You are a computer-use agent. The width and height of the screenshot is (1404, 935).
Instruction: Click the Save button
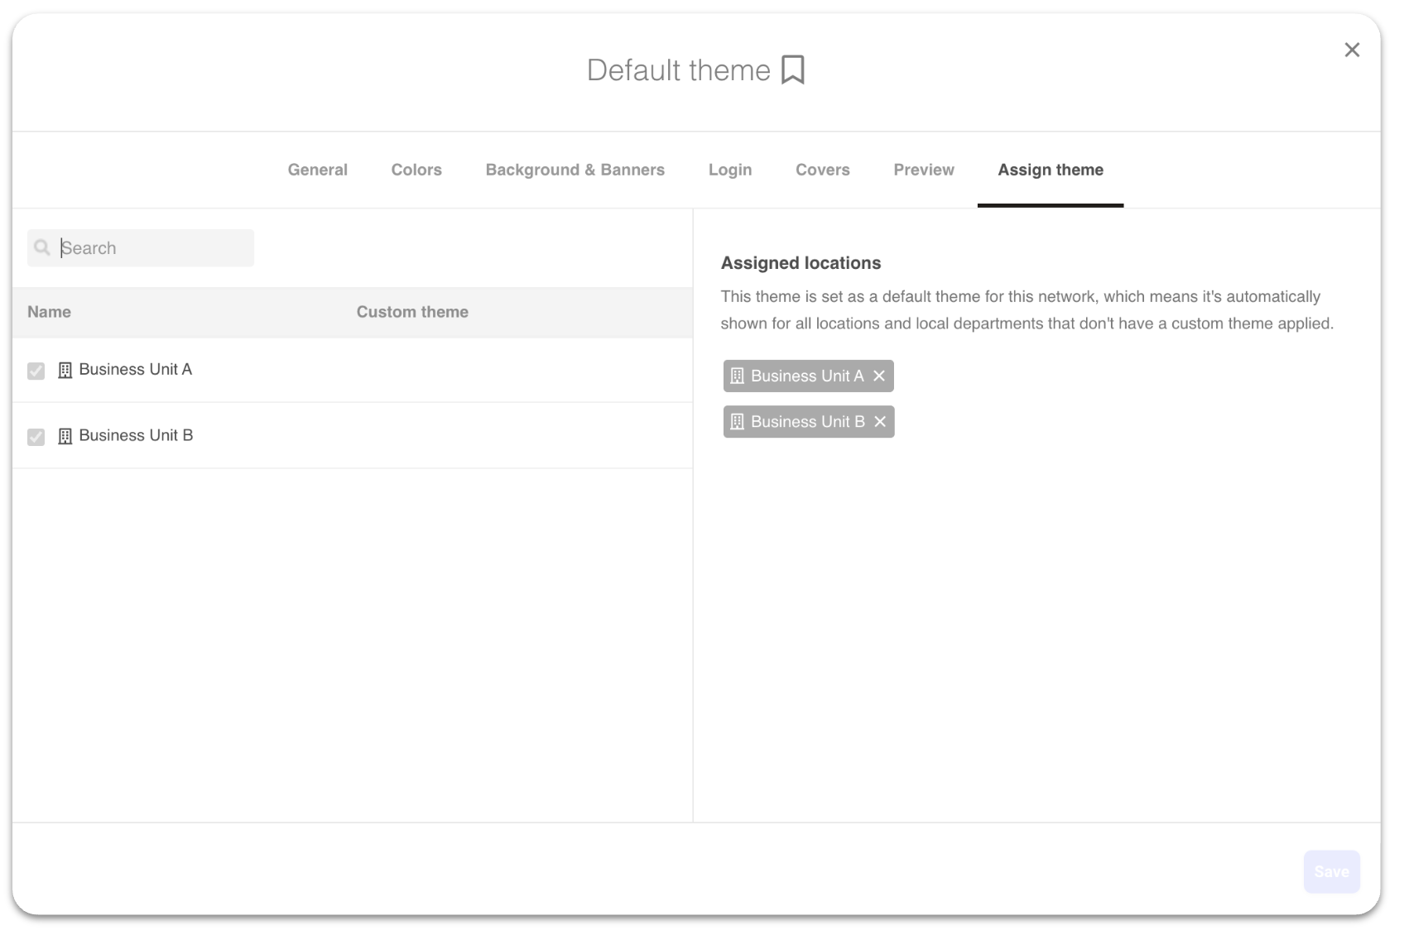(x=1331, y=871)
